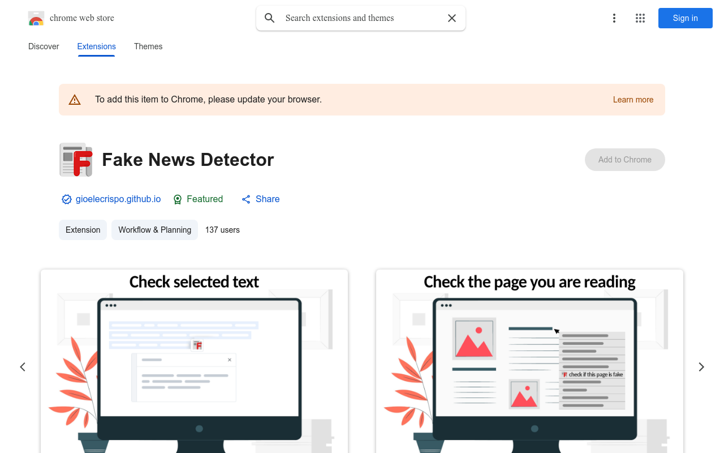Focus the Search extensions and themes field
This screenshot has width=724, height=453.
(x=362, y=18)
